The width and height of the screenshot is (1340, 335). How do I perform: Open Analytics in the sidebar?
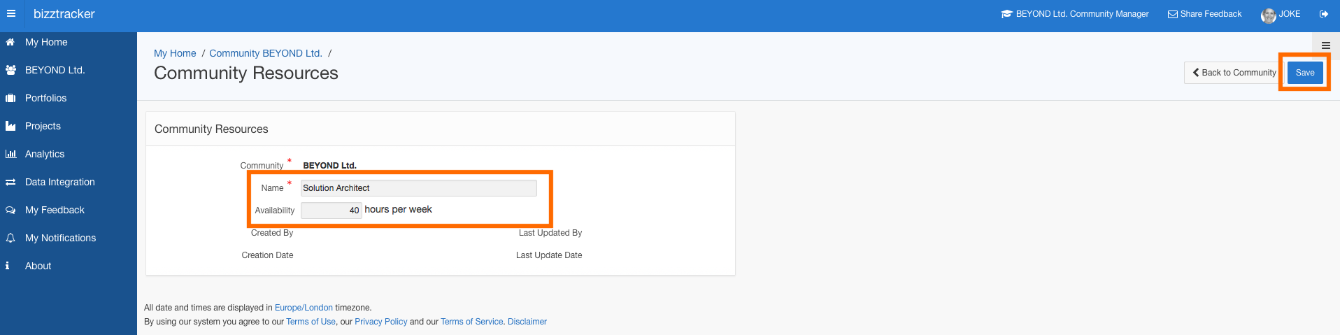45,154
